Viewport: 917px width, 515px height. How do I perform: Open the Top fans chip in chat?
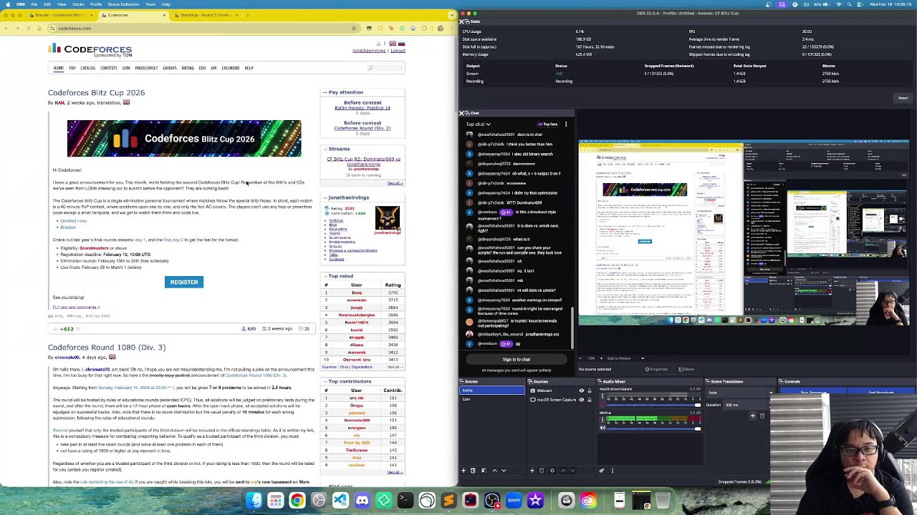(548, 124)
